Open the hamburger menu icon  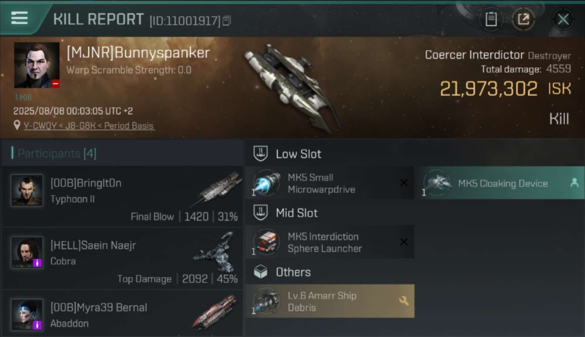point(19,18)
